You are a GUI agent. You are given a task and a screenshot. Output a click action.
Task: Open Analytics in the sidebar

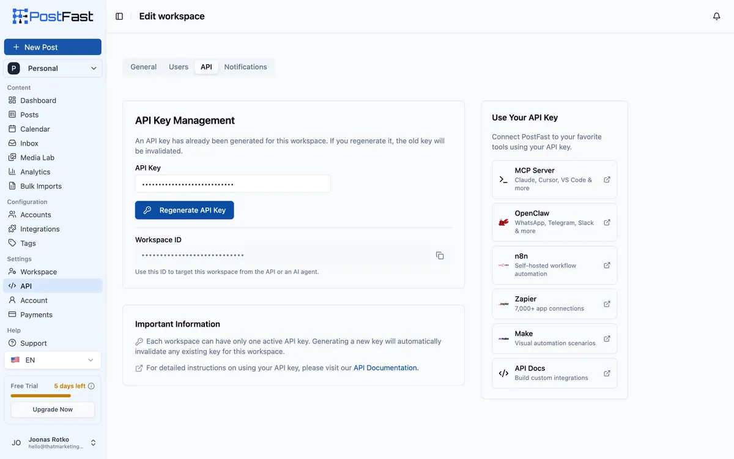(x=53, y=172)
